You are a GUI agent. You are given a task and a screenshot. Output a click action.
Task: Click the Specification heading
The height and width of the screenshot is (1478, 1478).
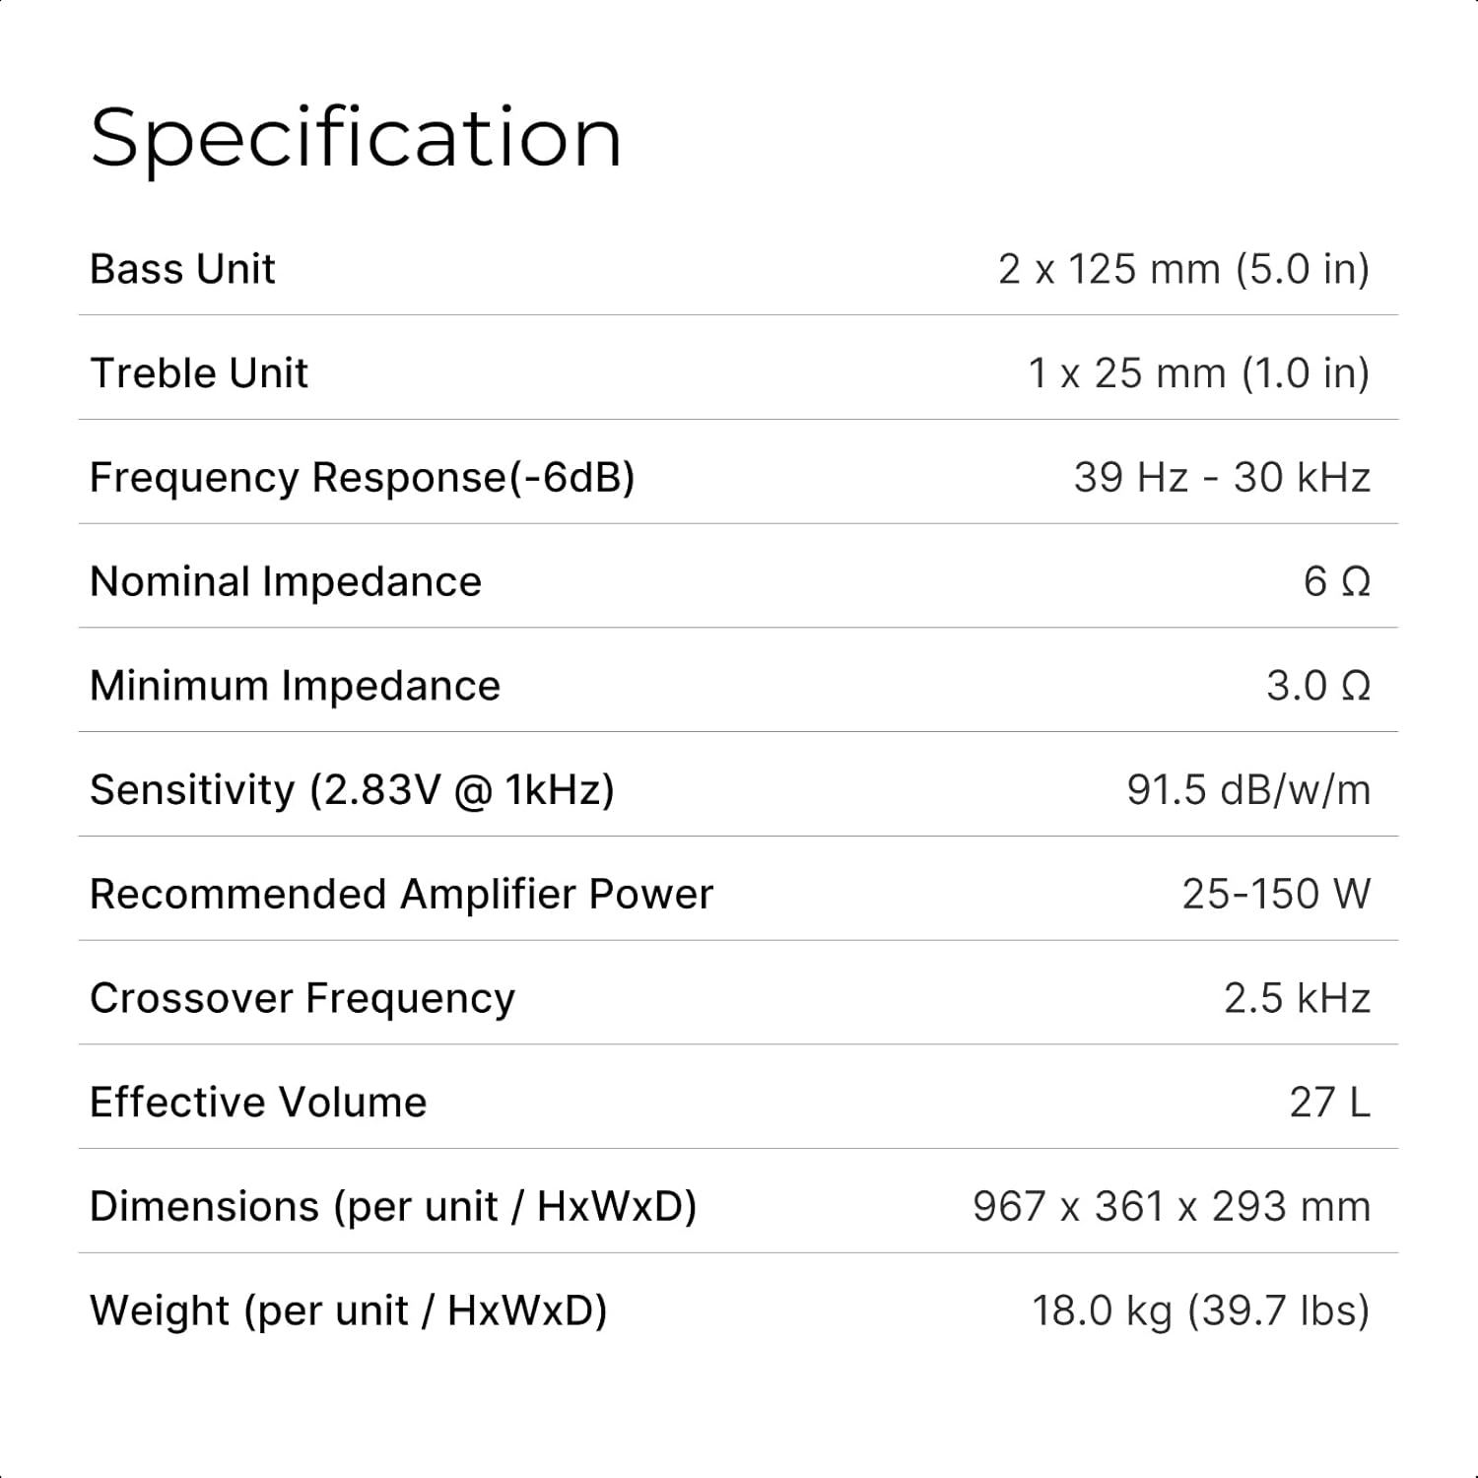[356, 138]
